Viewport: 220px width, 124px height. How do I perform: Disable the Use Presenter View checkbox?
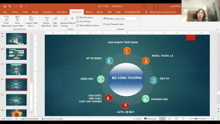click(x=105, y=24)
